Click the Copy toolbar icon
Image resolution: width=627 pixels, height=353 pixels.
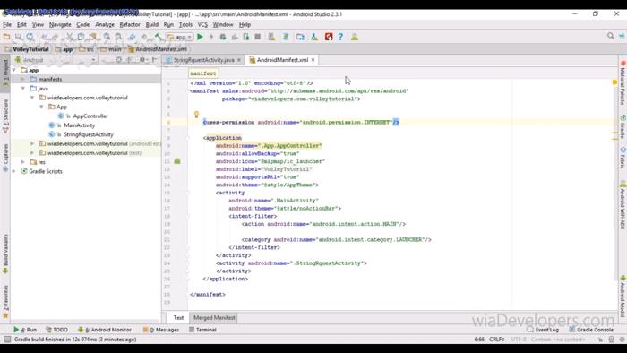click(82, 37)
